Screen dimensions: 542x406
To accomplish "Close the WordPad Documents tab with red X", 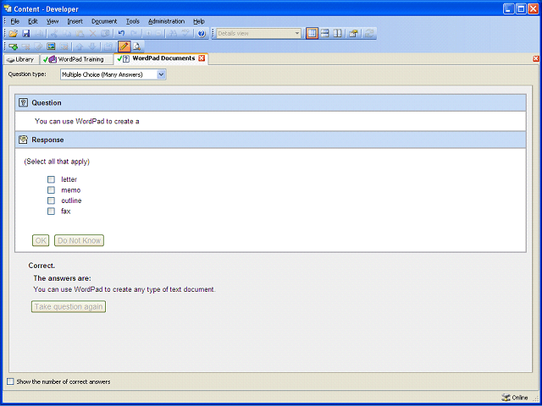I will pos(202,58).
